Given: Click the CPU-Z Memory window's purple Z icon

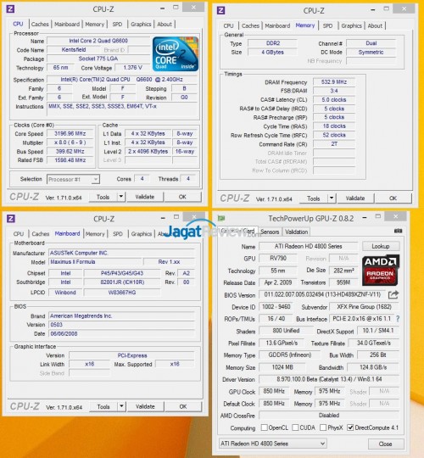Looking at the screenshot, I should [221, 10].
